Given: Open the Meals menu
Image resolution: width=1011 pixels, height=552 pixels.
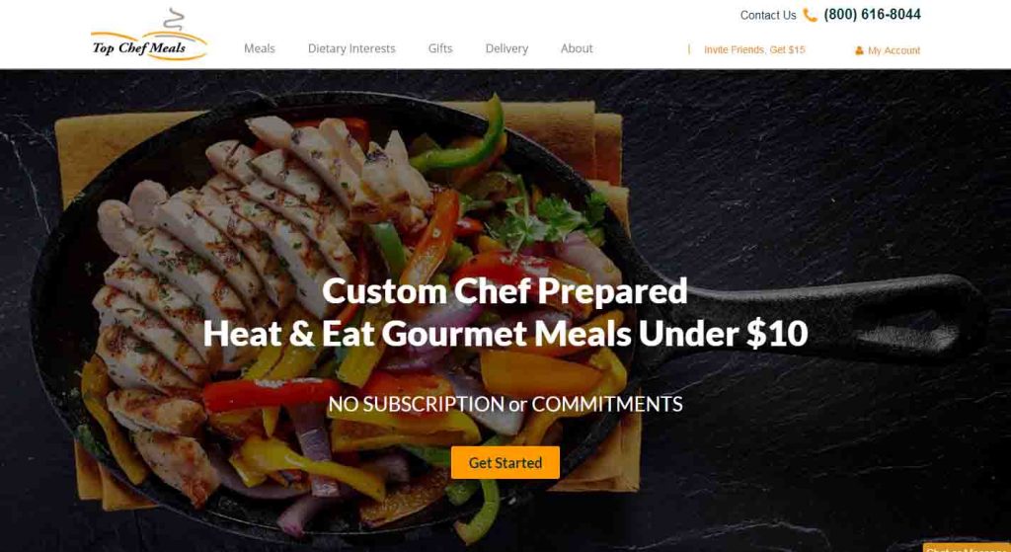Looking at the screenshot, I should pyautogui.click(x=260, y=48).
